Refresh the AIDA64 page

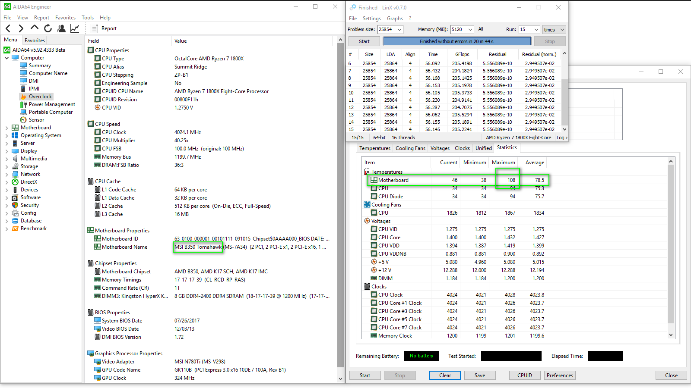(48, 28)
